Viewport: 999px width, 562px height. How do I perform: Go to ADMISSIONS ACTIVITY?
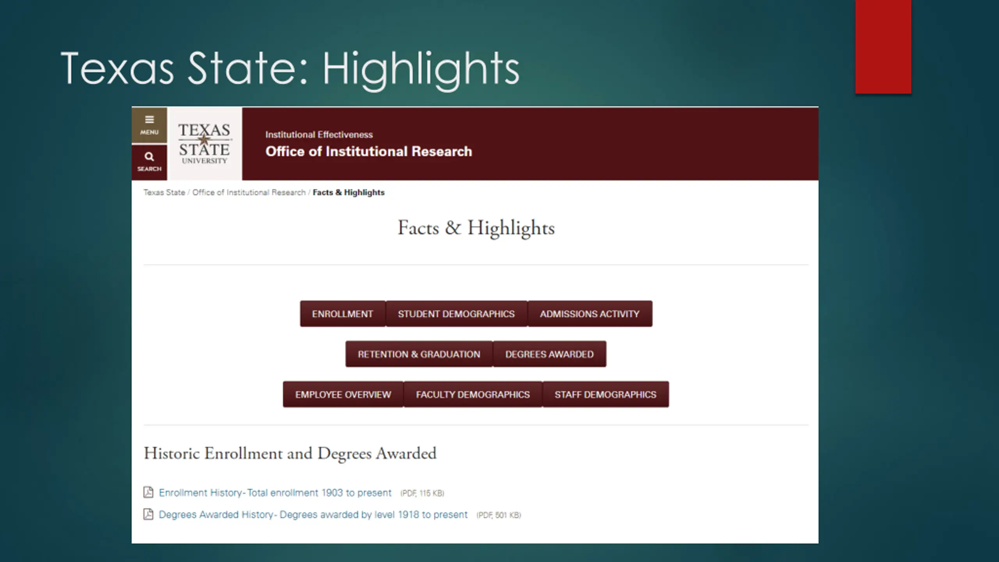(590, 314)
